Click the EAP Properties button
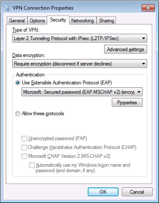Screen dimensions: 159x203 coord(127,103)
